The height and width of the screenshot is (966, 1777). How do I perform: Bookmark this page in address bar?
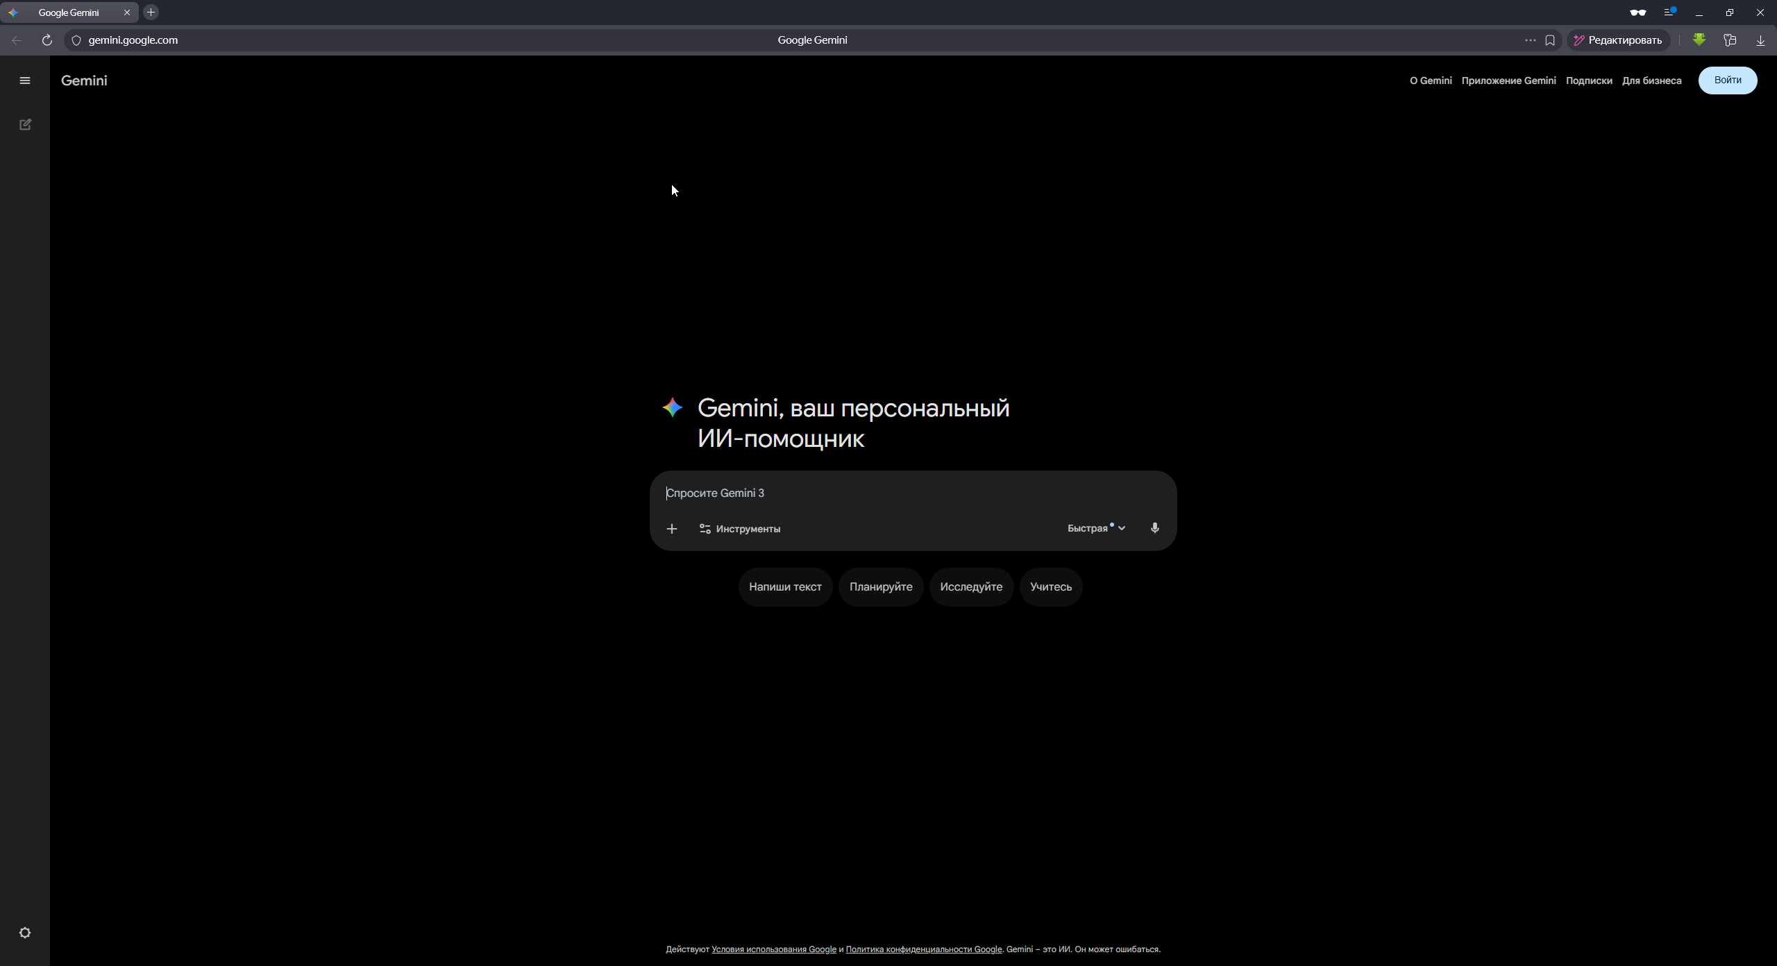(x=1549, y=40)
